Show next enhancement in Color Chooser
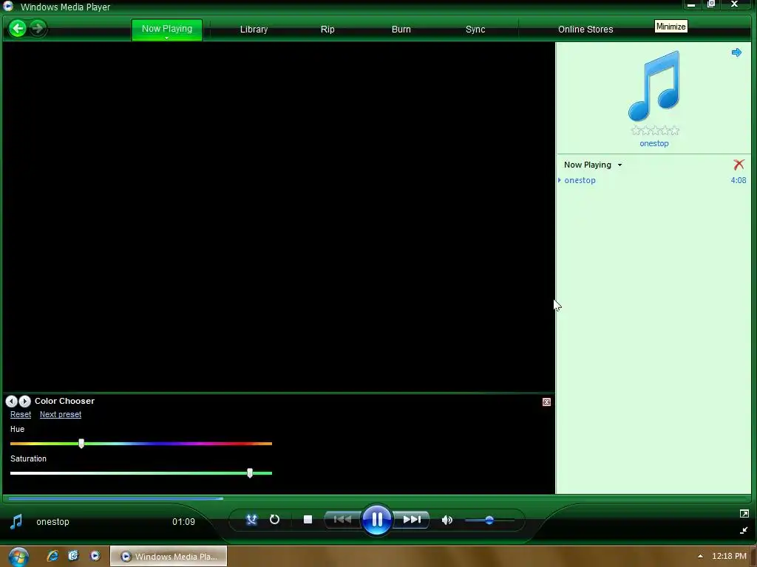The width and height of the screenshot is (757, 567). coord(24,401)
